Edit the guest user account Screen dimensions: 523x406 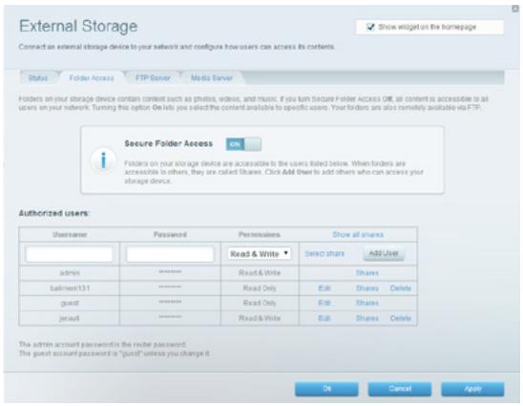pyautogui.click(x=324, y=303)
